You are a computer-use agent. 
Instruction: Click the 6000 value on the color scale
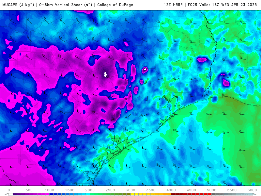(x=252, y=190)
